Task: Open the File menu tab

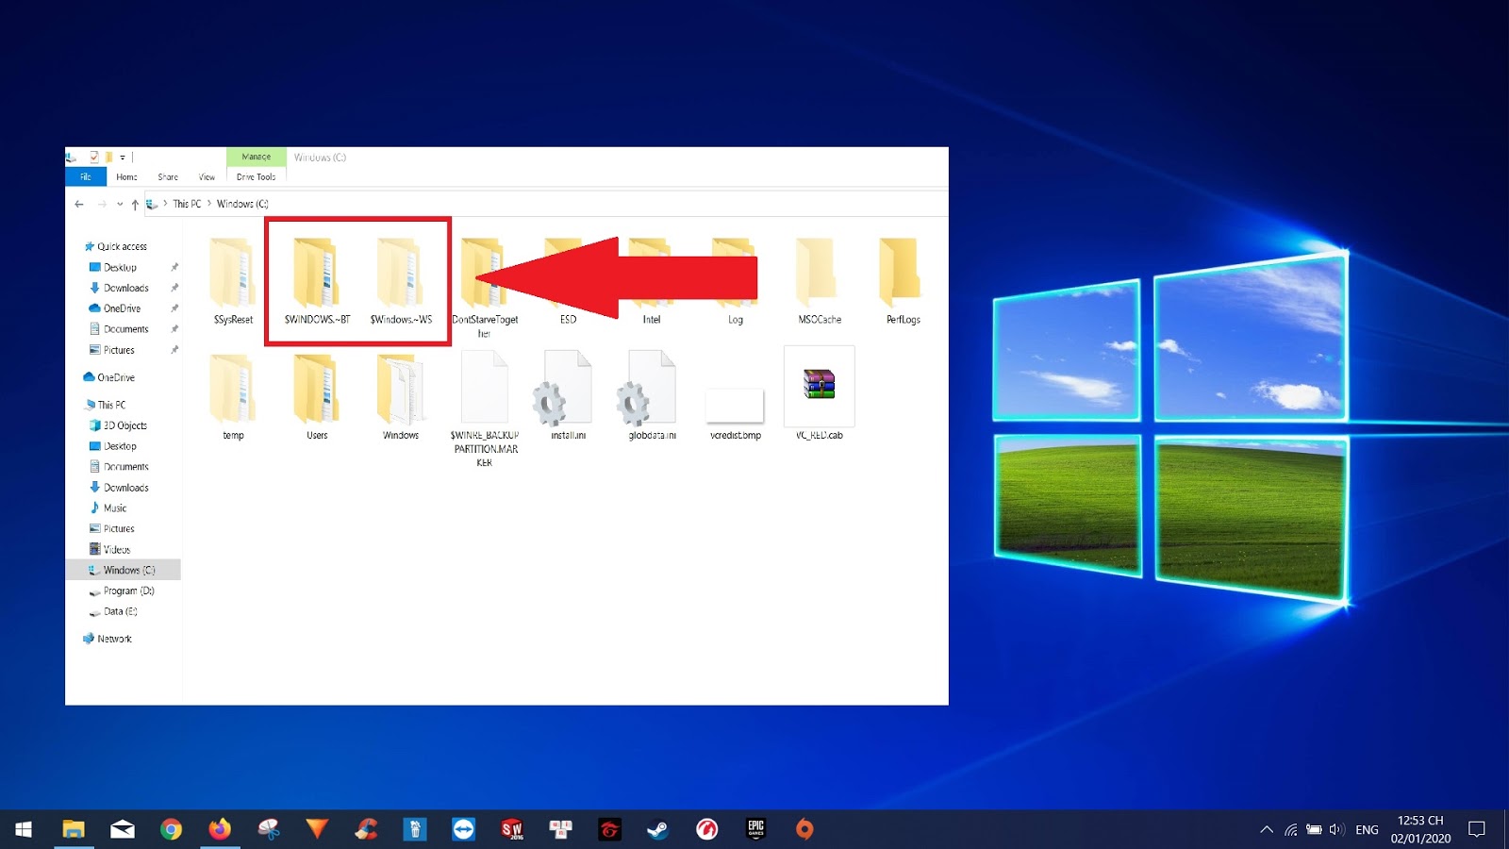Action: [86, 176]
